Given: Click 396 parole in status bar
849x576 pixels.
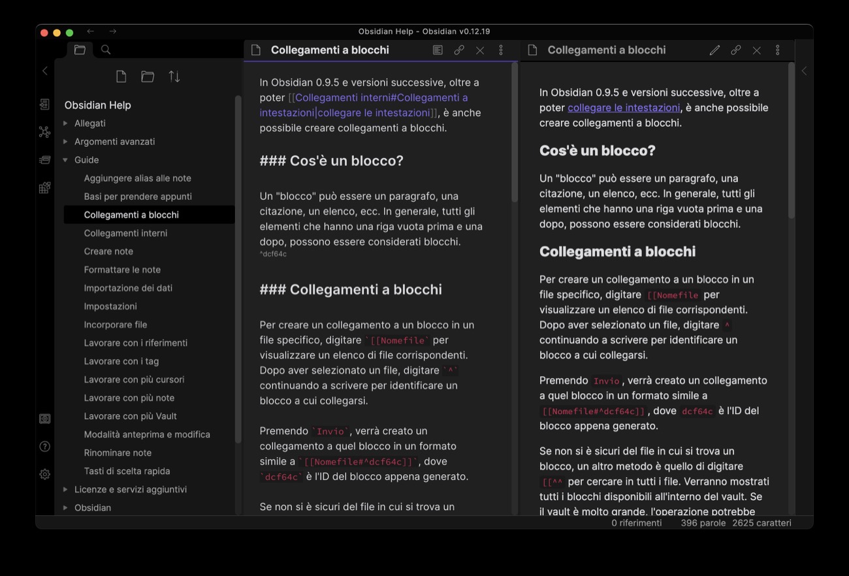Looking at the screenshot, I should pos(703,523).
